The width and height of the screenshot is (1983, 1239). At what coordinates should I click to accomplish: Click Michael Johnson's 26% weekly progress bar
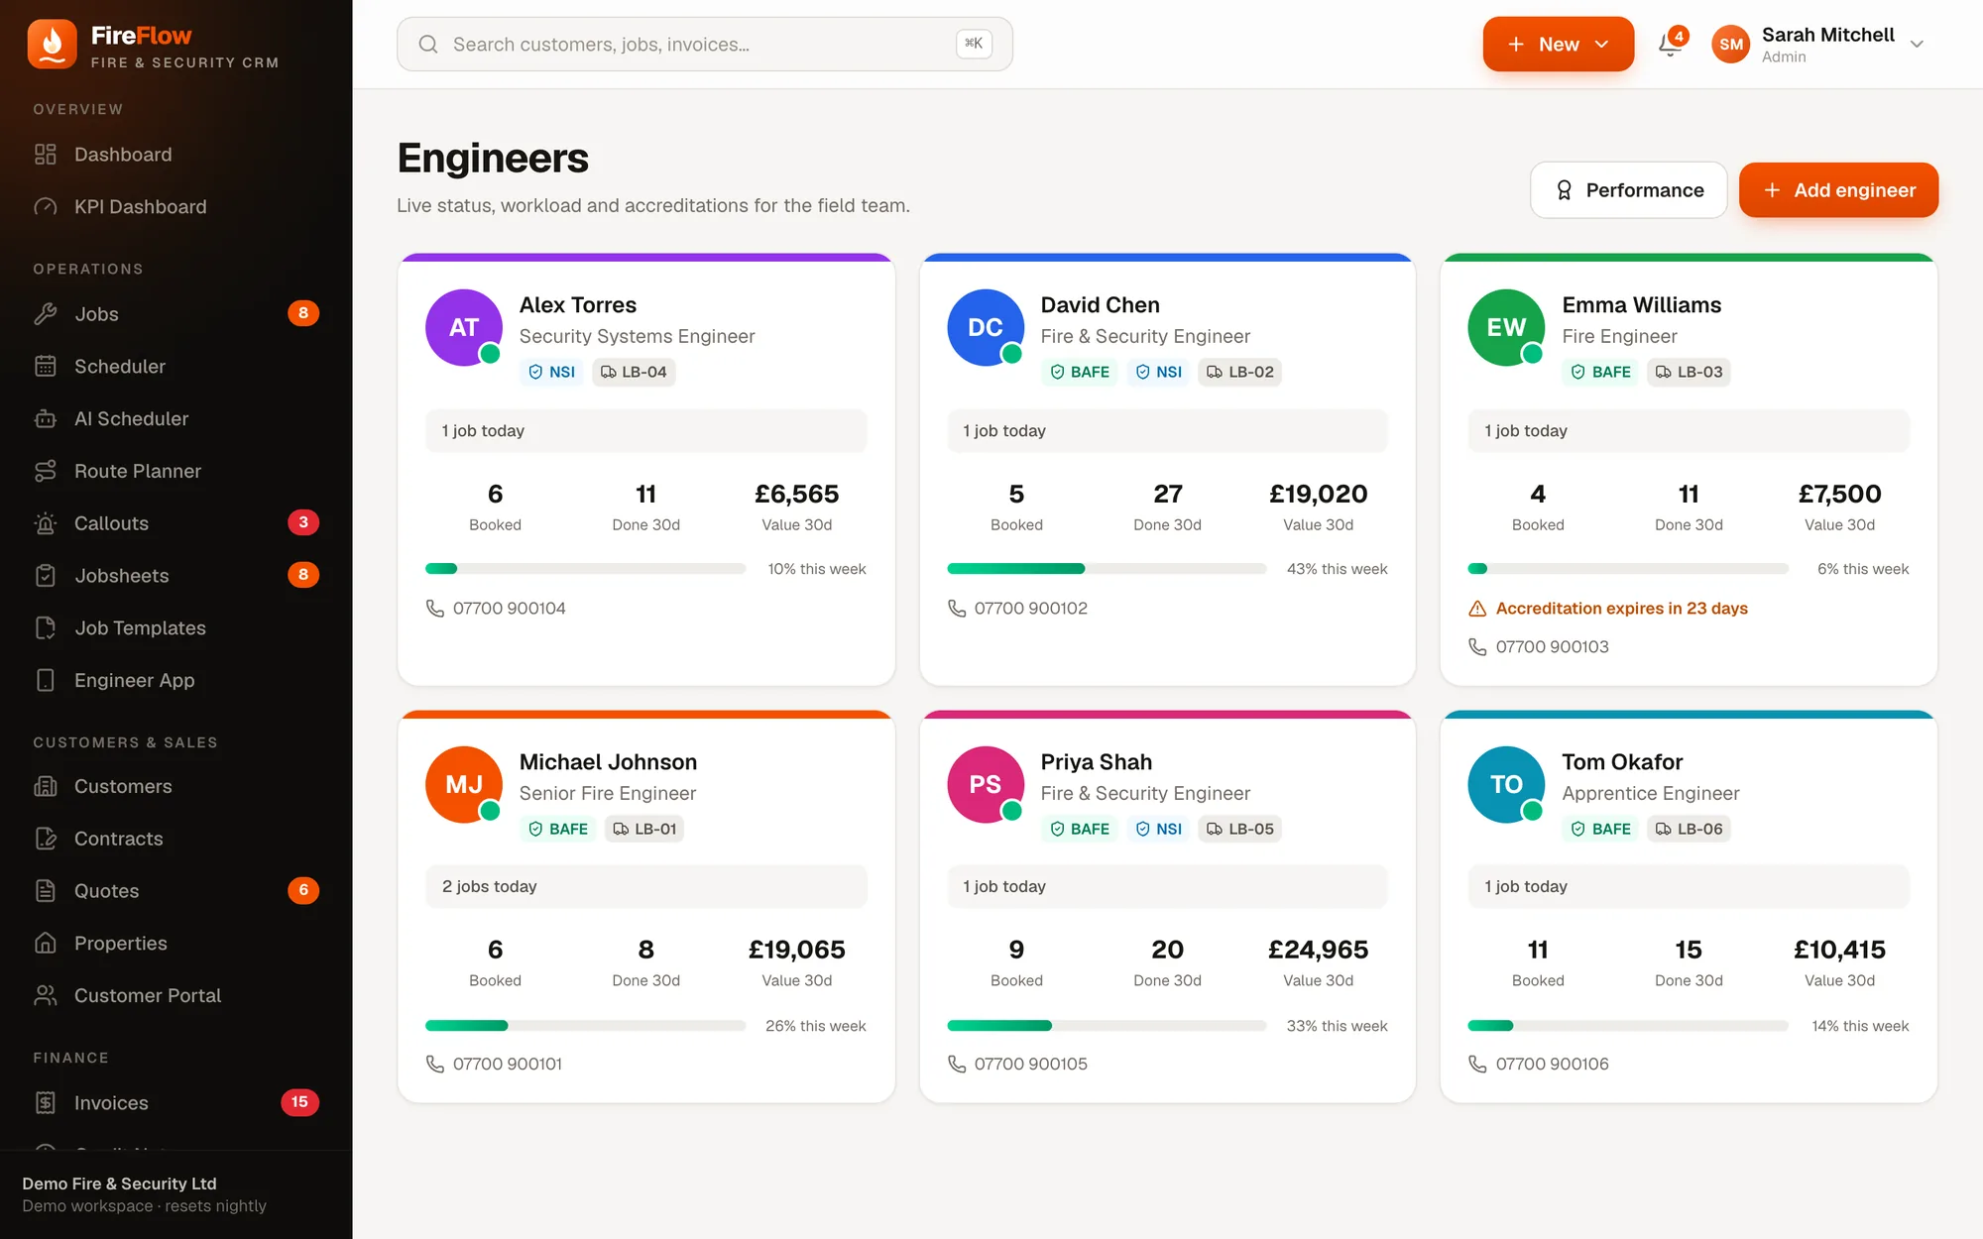[586, 1026]
